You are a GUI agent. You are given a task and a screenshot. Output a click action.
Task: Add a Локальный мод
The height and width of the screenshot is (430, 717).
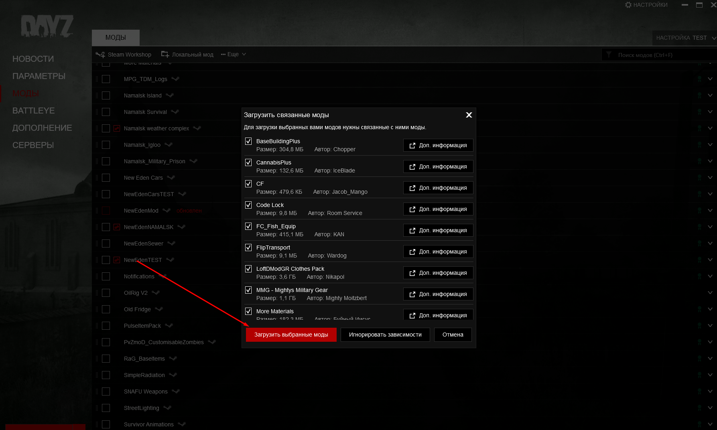[187, 55]
